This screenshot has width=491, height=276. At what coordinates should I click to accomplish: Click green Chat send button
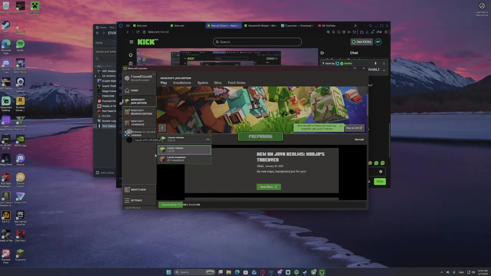click(x=379, y=181)
